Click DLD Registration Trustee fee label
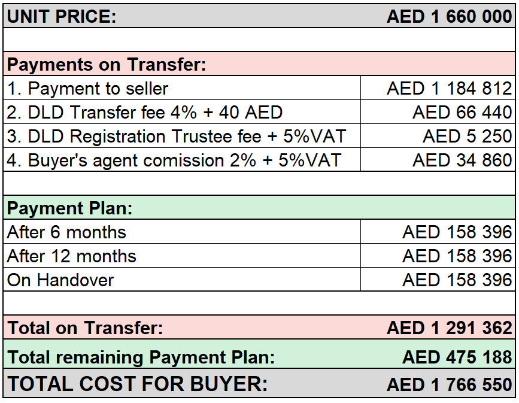The image size is (519, 403). tap(177, 136)
